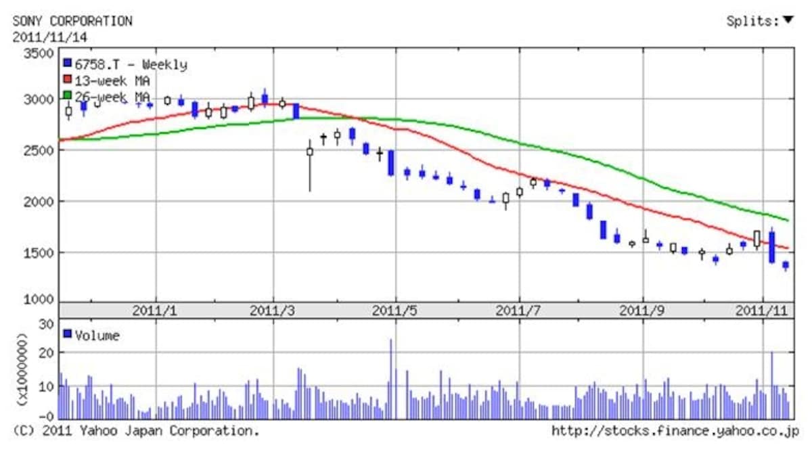This screenshot has height=454, width=812.
Task: Click the last candlestick on the chart
Action: (786, 266)
